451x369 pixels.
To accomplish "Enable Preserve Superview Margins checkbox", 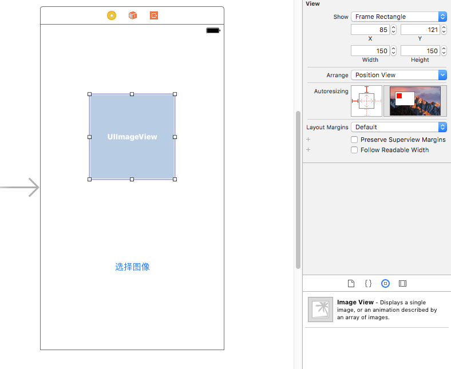I will (x=354, y=140).
